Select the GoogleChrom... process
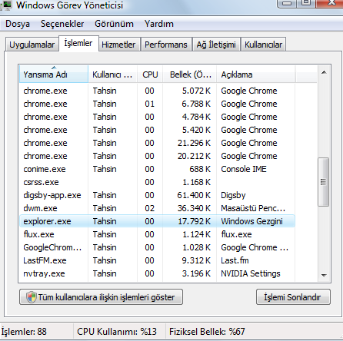Image resolution: width=343 pixels, height=341 pixels. pos(157,247)
